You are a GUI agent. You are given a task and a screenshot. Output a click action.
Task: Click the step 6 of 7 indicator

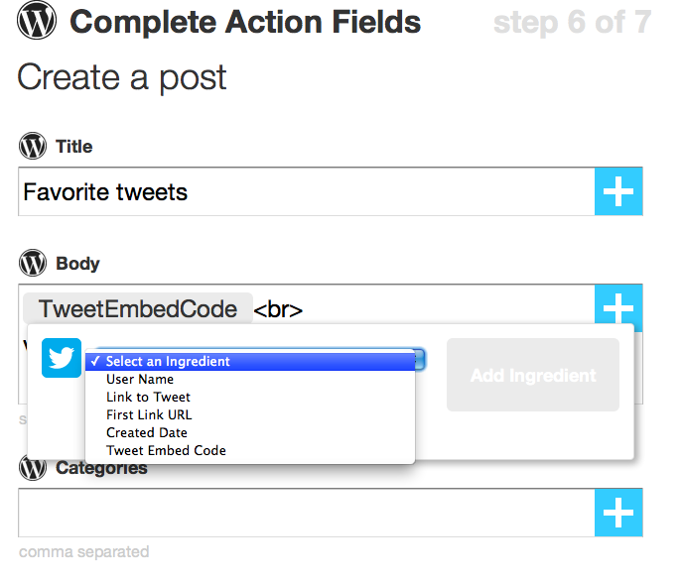573,22
